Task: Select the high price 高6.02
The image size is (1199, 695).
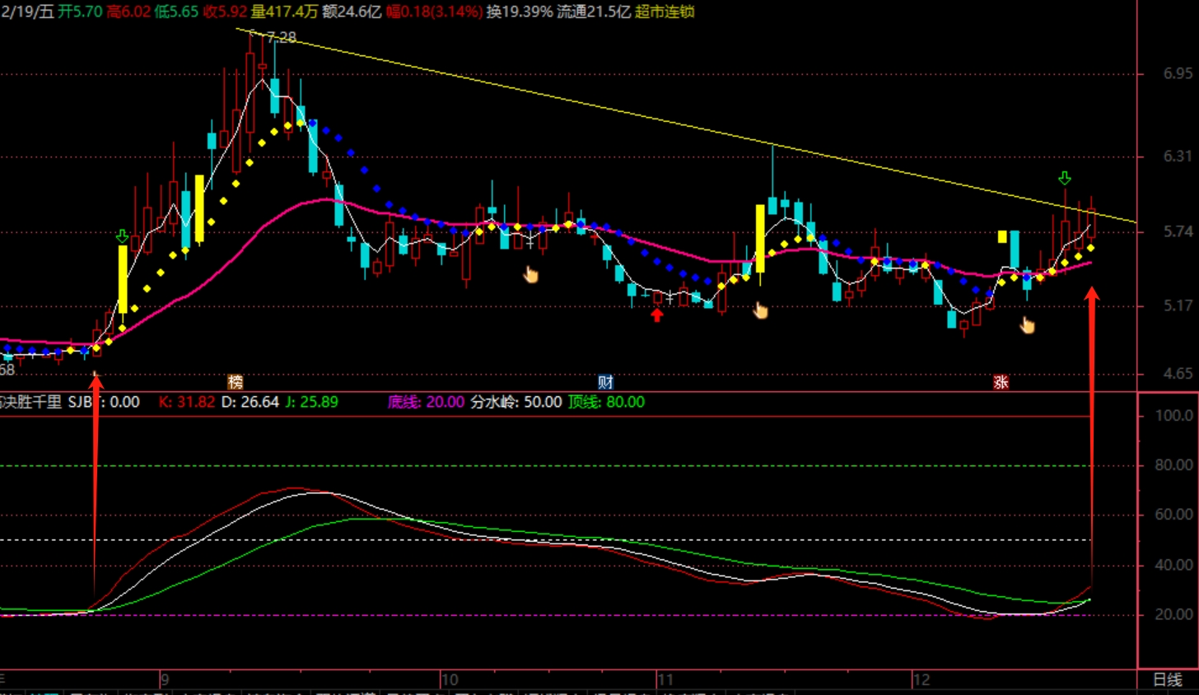Action: (x=128, y=12)
